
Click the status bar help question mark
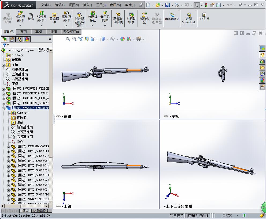pos(244,216)
